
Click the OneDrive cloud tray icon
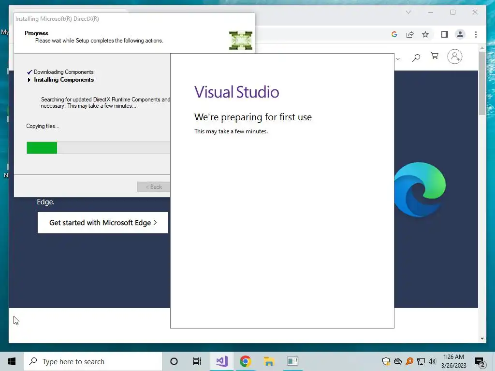(x=398, y=361)
